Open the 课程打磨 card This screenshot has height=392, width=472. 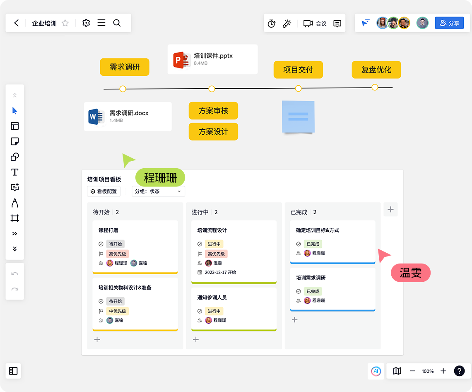click(x=135, y=247)
